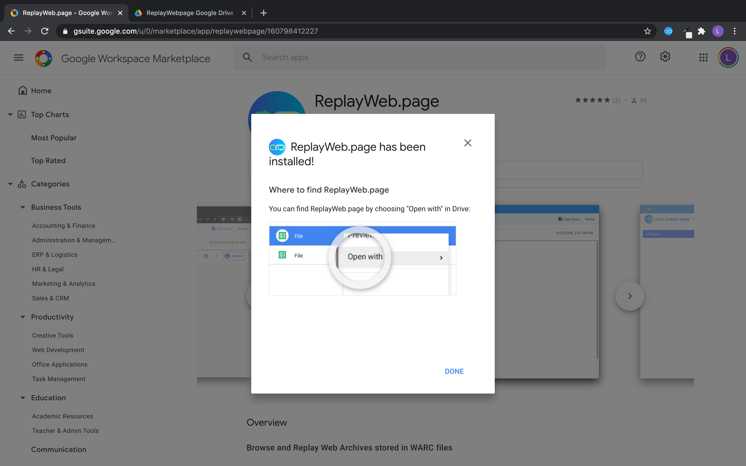Collapse the Productivity category

coord(23,317)
